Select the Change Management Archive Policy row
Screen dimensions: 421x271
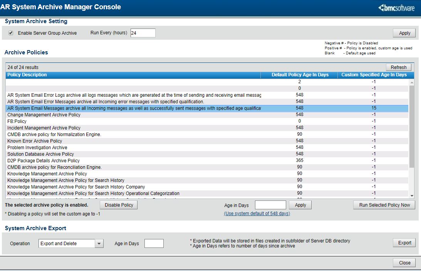44,115
